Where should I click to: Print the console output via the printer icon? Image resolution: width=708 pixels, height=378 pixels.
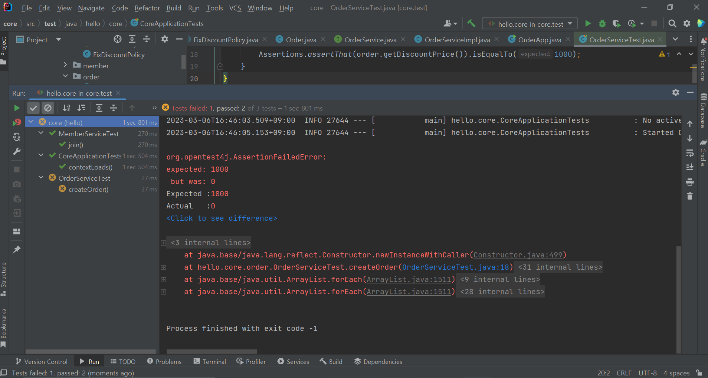point(690,182)
